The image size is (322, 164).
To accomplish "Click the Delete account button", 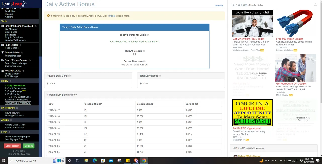I will (x=12, y=146).
